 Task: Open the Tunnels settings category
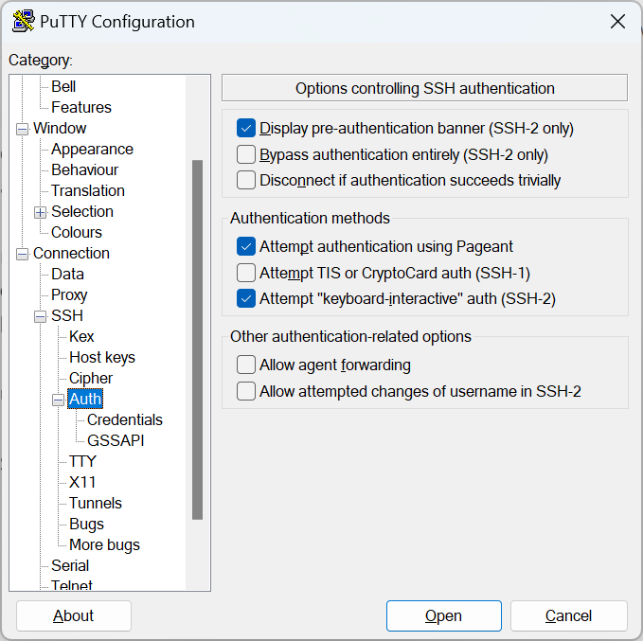click(95, 504)
